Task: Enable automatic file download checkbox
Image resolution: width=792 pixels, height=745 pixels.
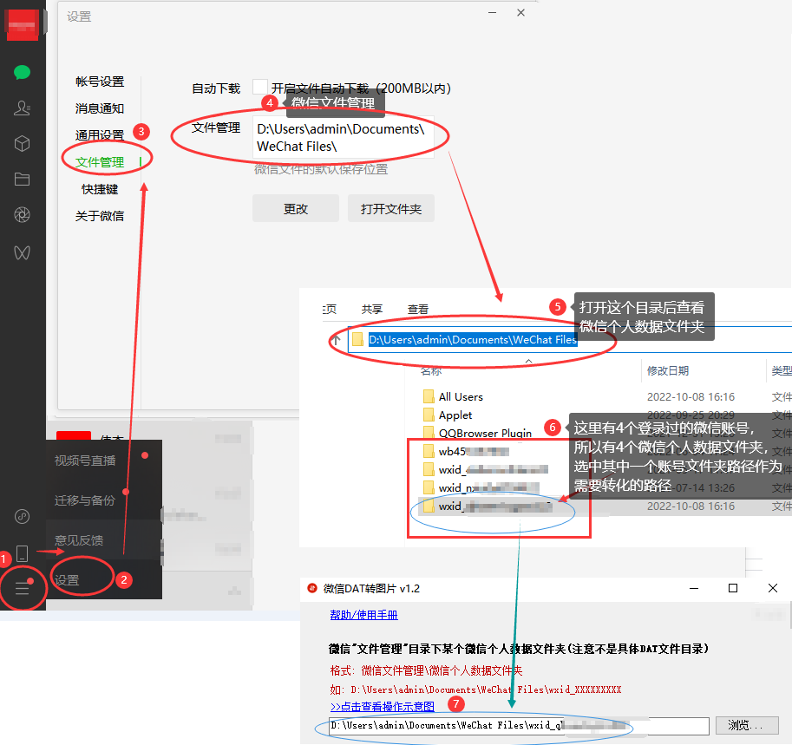Action: click(x=259, y=87)
